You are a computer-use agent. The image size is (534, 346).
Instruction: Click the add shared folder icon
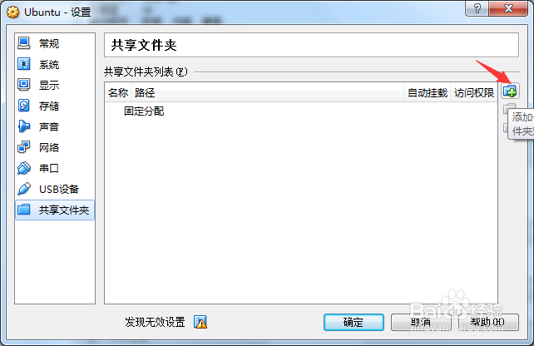click(x=510, y=91)
